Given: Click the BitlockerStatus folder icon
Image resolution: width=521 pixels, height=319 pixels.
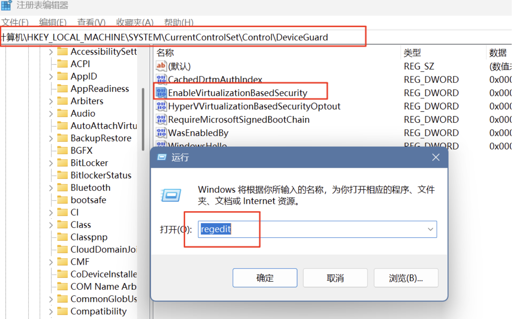Looking at the screenshot, I should coord(62,175).
